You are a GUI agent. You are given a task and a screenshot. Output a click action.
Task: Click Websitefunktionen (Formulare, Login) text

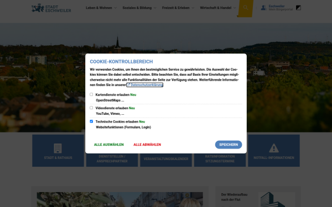[x=123, y=127]
